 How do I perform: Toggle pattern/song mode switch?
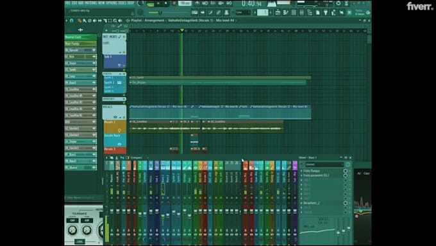tap(150, 4)
